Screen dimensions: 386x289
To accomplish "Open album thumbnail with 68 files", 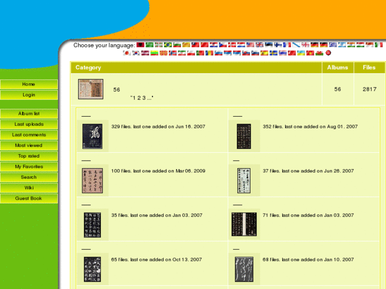I will click(244, 269).
